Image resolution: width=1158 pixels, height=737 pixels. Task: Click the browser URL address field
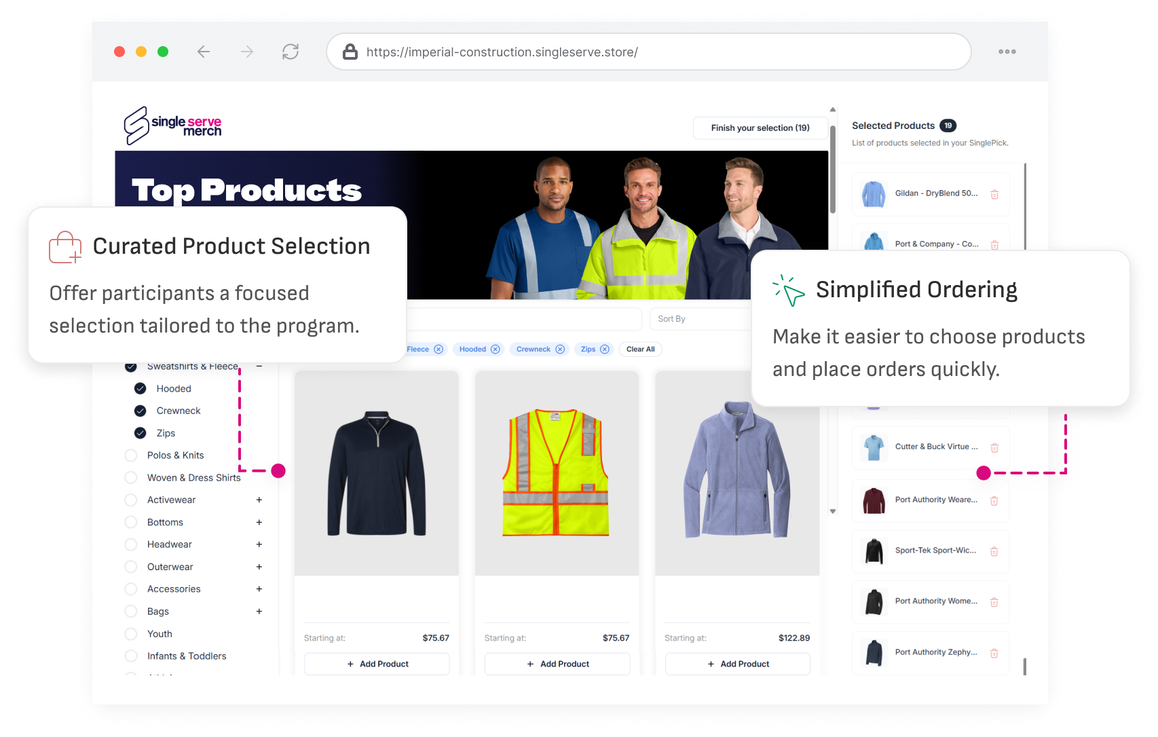(649, 52)
